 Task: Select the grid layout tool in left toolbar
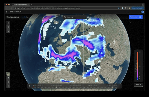8,31
